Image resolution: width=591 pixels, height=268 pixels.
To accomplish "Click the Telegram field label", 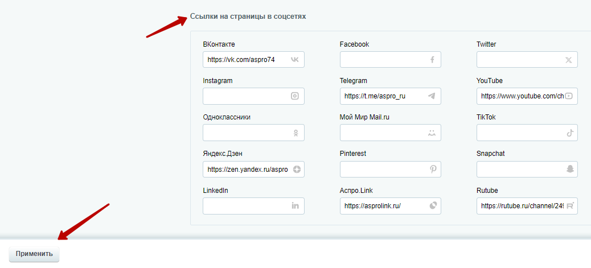I will coord(353,81).
